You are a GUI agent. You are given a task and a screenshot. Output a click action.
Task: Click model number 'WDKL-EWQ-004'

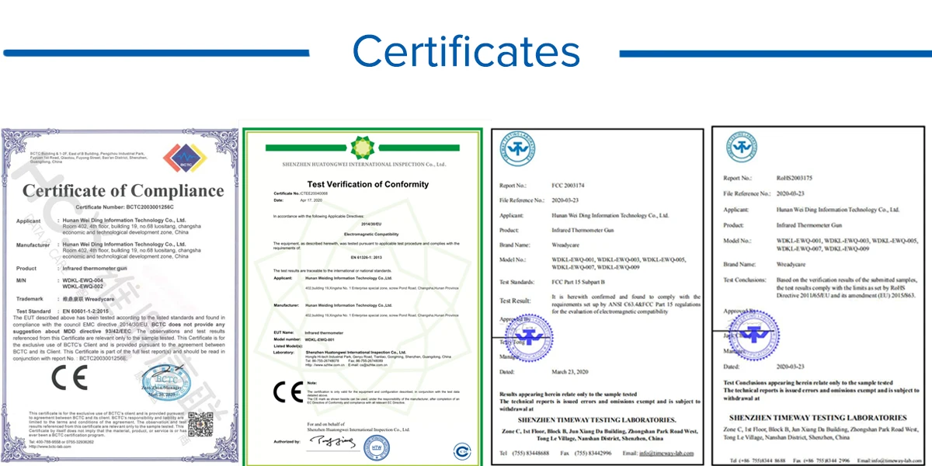[x=83, y=280]
